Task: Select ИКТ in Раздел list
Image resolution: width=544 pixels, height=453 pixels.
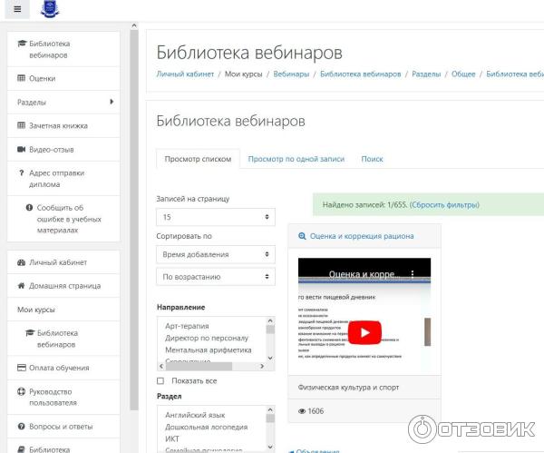Action: click(172, 439)
